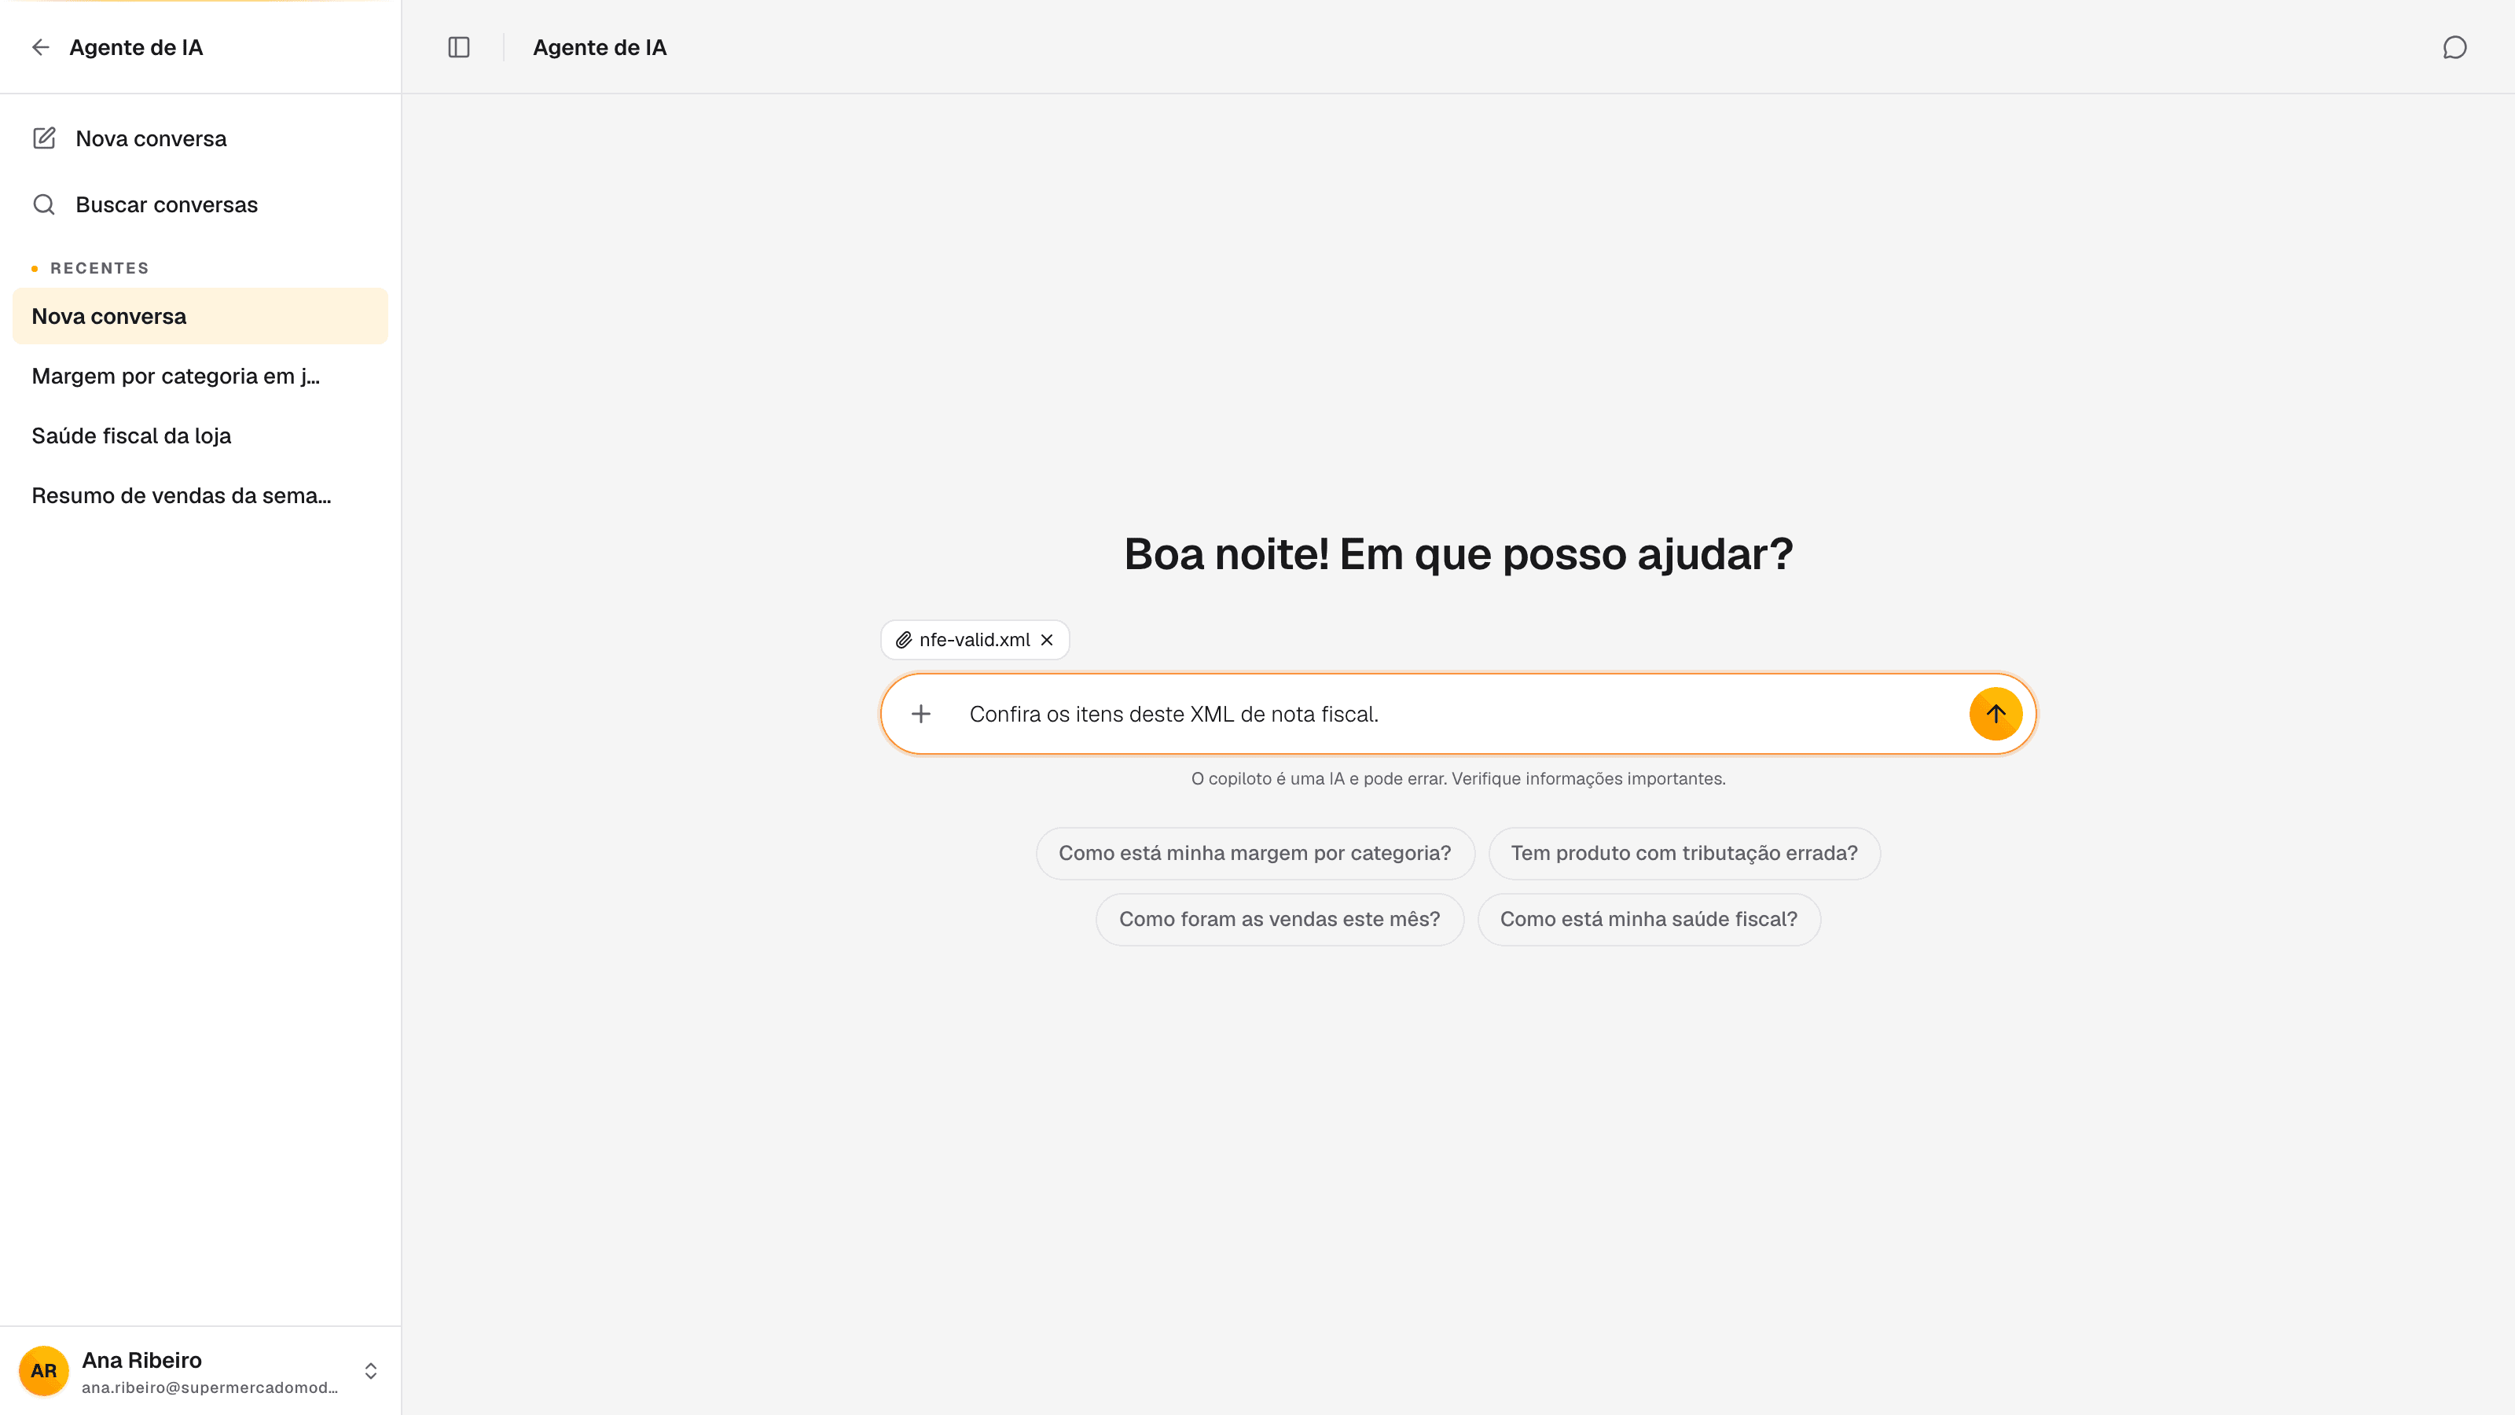This screenshot has height=1415, width=2515.
Task: Choose suggestion Como está minha saúde fiscal?
Action: [1648, 920]
